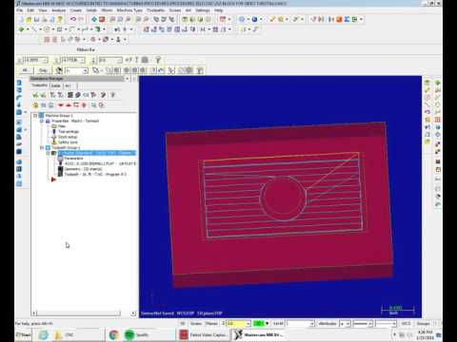Collapse the Toolpath Group 1 node
The height and width of the screenshot is (342, 457).
click(x=42, y=147)
